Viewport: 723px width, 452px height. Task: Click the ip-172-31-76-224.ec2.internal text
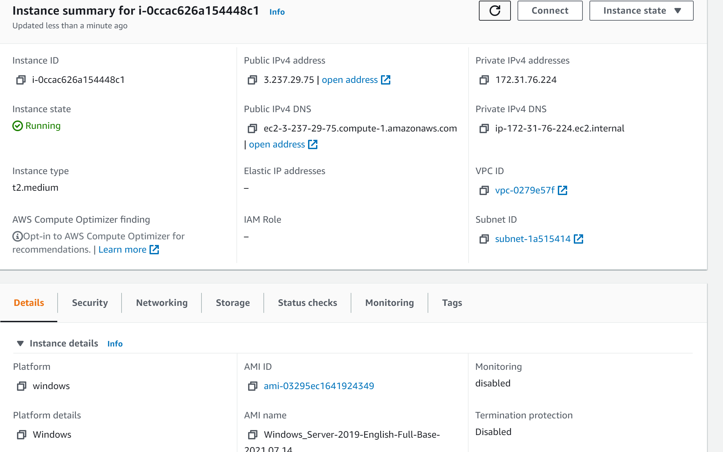point(559,128)
